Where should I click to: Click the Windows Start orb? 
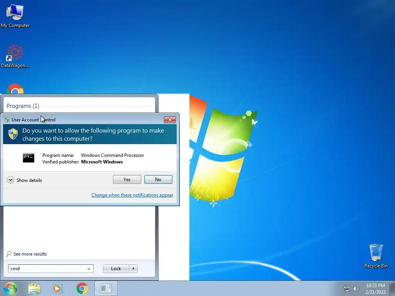(10, 288)
